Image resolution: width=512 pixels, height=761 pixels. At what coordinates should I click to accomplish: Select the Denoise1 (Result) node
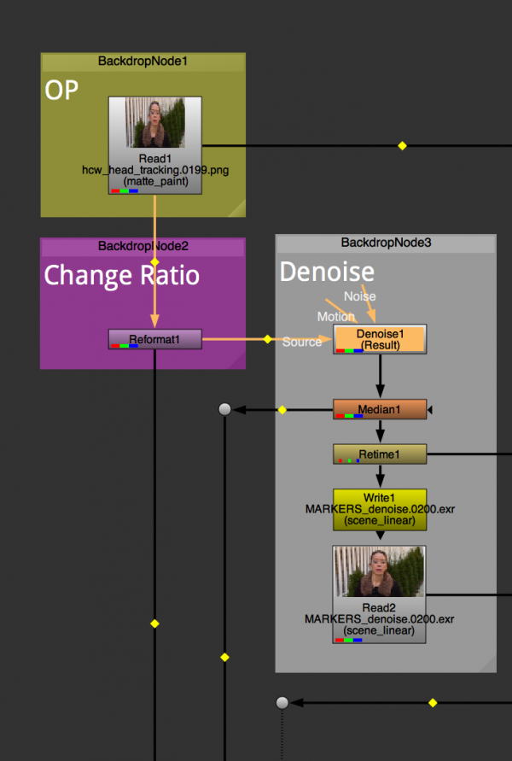[x=379, y=338]
